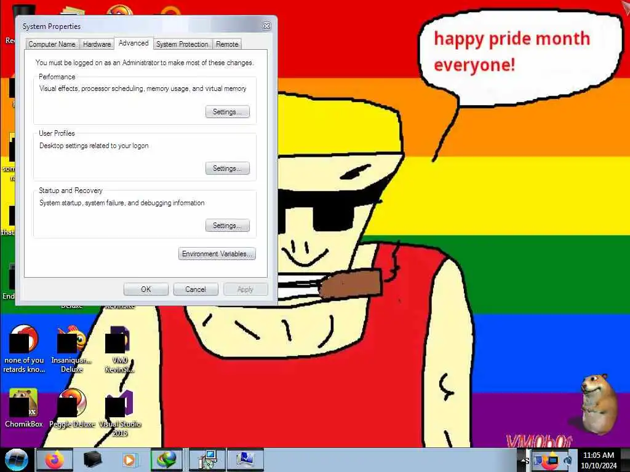Image resolution: width=630 pixels, height=472 pixels.
Task: Close the System Properties window
Action: point(266,26)
